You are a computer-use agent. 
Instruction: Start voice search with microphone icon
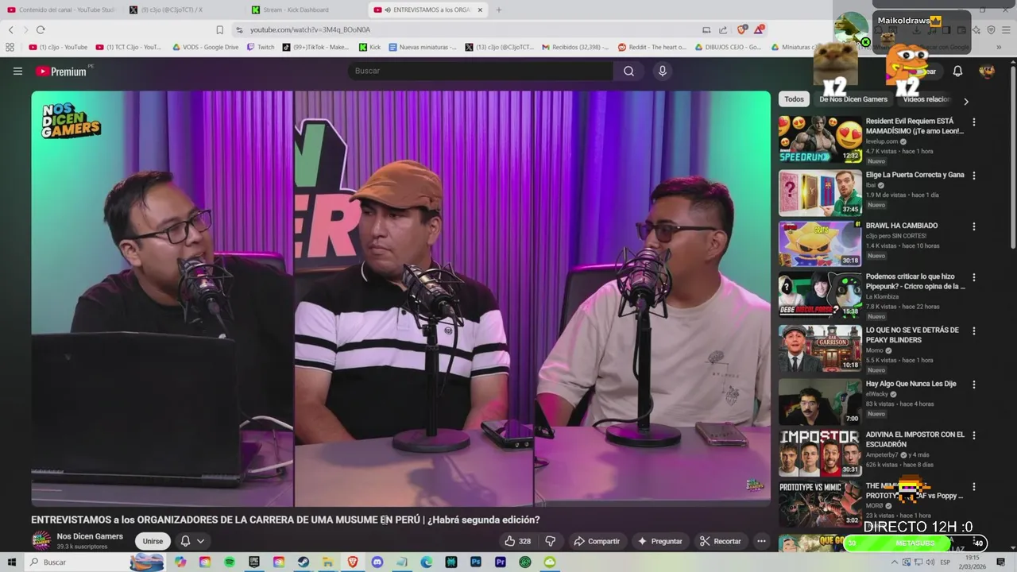point(663,71)
